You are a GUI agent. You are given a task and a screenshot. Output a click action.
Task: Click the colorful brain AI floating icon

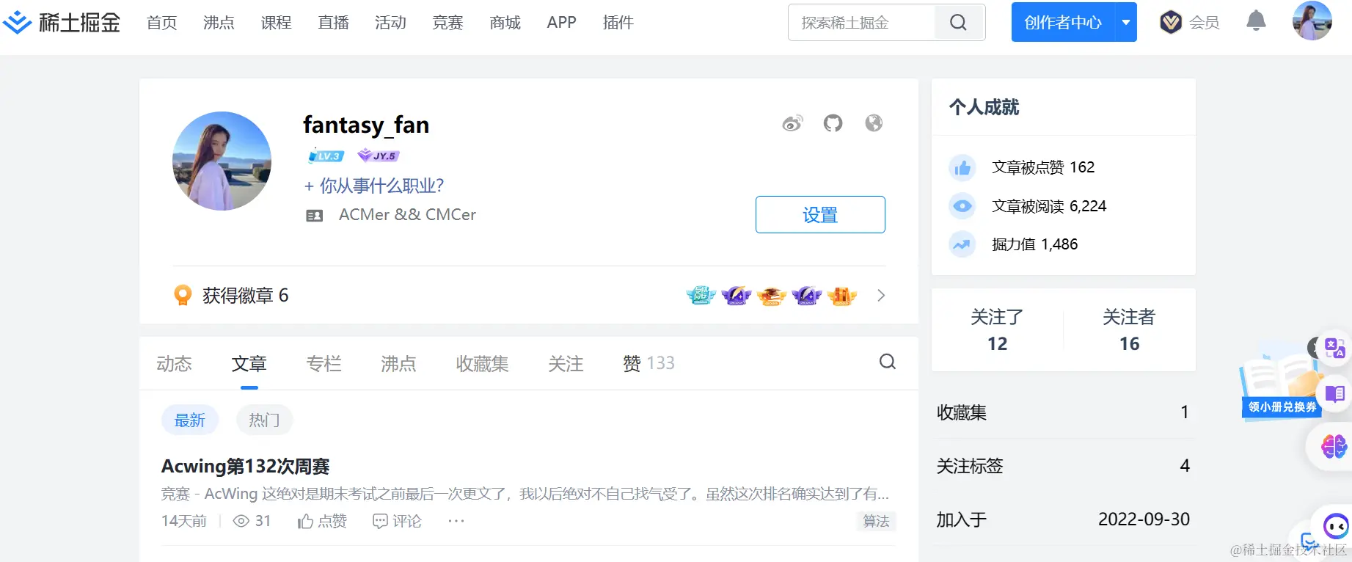click(1334, 445)
